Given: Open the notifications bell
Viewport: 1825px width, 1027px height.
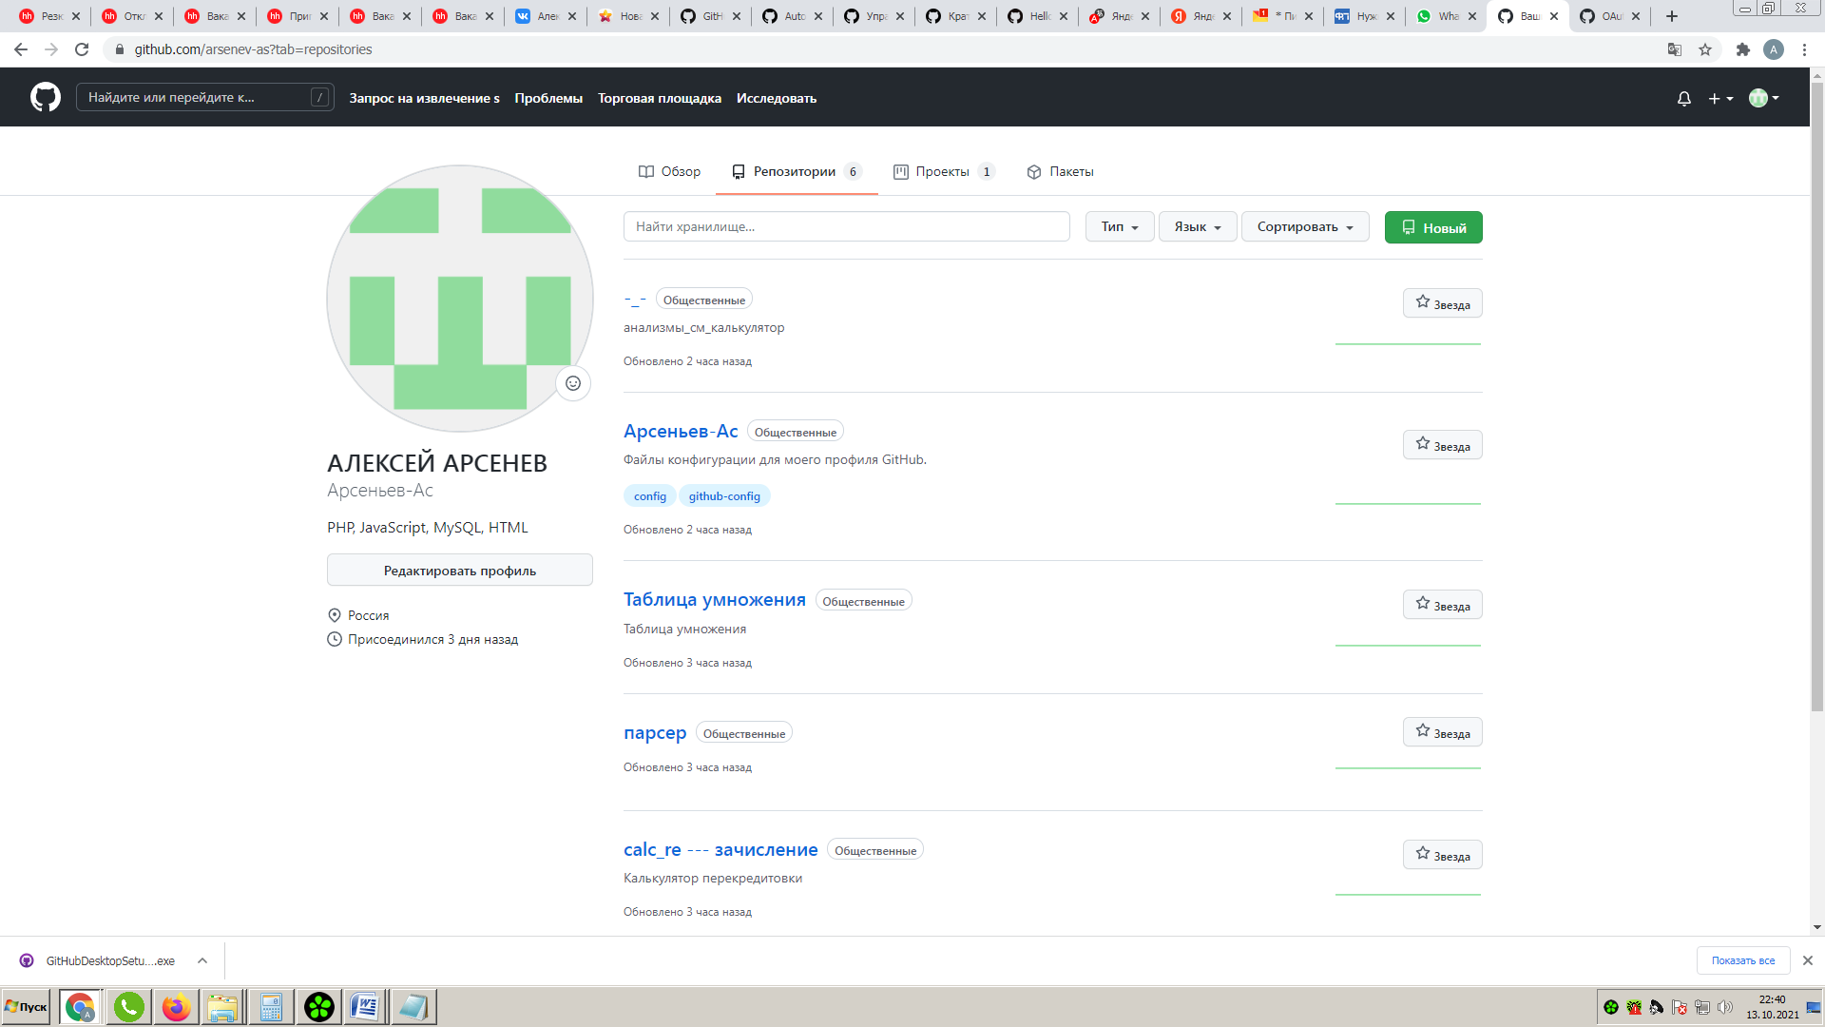Looking at the screenshot, I should point(1683,98).
